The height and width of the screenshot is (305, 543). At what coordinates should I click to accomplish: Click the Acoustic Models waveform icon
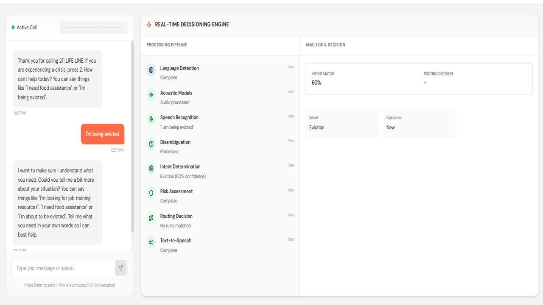151,95
